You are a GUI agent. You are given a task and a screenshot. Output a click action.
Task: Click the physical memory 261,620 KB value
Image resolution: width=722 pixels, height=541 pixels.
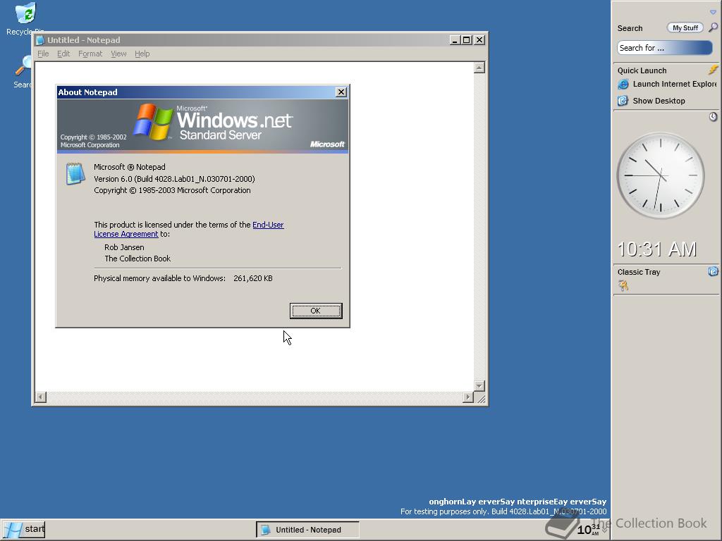pyautogui.click(x=253, y=278)
